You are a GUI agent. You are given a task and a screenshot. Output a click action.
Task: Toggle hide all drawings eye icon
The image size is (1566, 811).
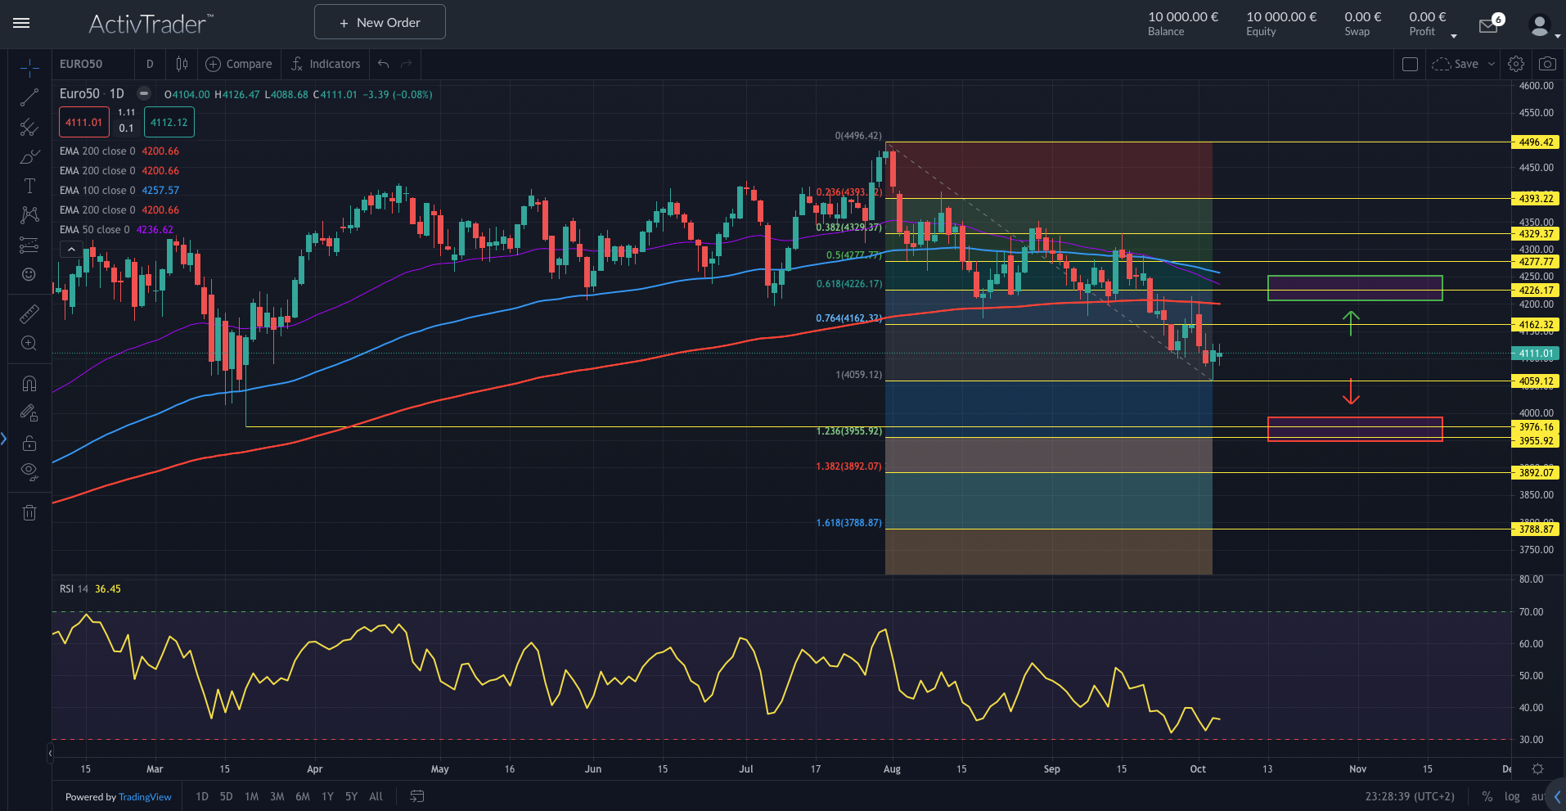click(x=29, y=471)
